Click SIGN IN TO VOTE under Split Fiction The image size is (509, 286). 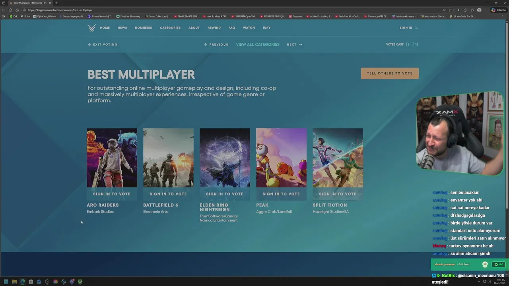click(338, 194)
